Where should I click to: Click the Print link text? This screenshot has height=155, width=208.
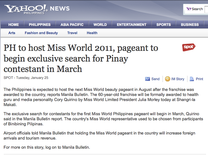coord(199,79)
